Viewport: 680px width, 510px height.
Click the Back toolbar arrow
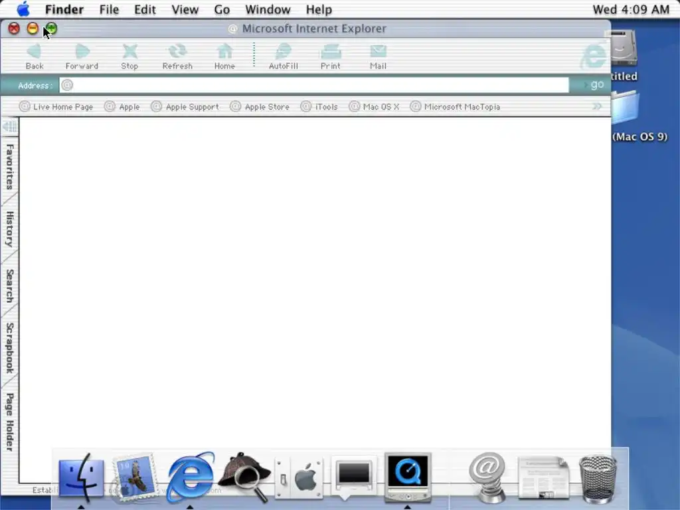tap(35, 56)
